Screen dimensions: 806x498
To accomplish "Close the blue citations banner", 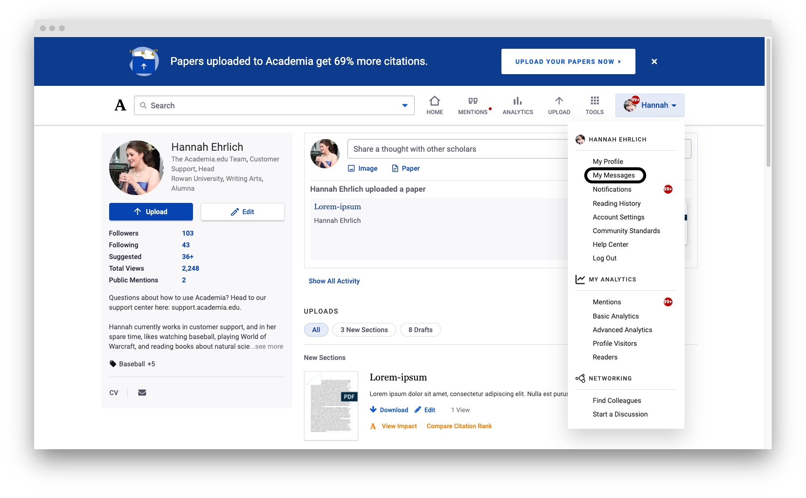I will coord(654,61).
